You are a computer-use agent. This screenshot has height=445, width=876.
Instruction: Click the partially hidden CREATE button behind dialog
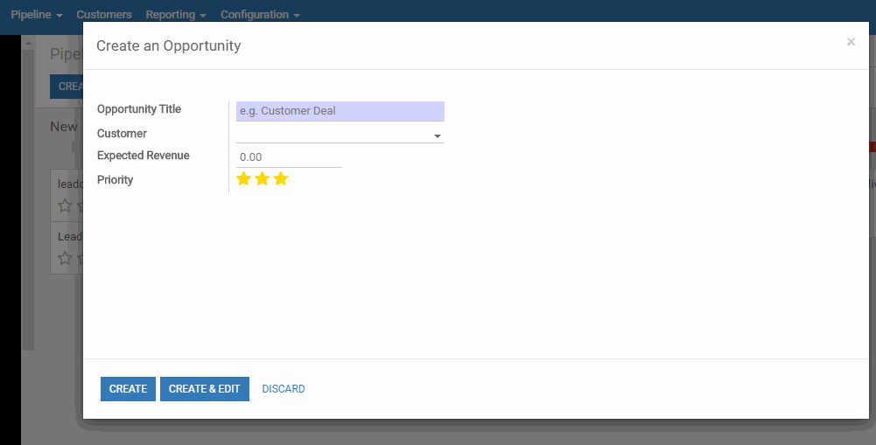[x=67, y=87]
